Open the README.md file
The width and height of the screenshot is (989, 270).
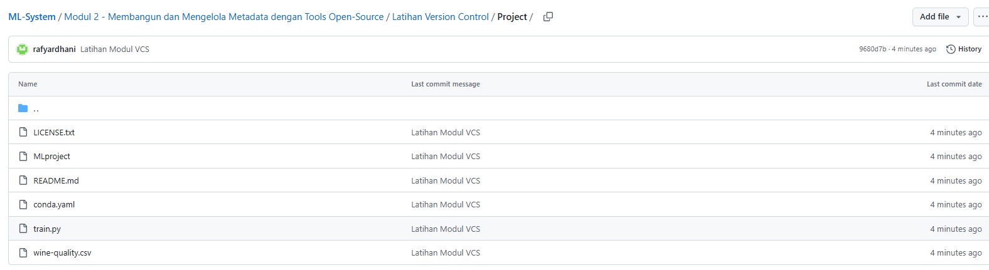56,180
